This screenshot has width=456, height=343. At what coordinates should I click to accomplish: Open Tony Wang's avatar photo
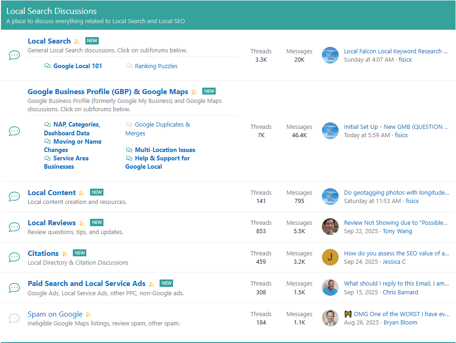330,227
